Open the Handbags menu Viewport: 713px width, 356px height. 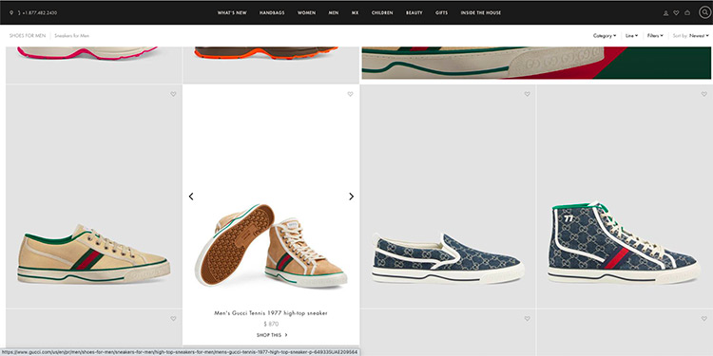click(x=272, y=12)
